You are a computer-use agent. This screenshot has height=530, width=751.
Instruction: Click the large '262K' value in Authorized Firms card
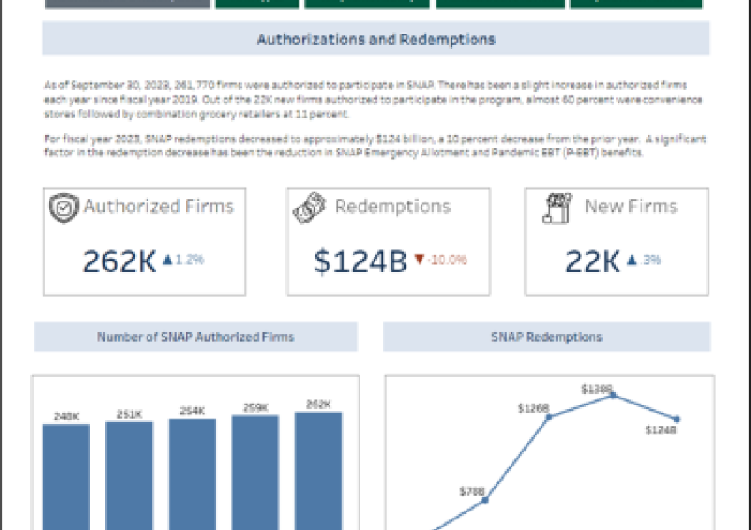(119, 261)
